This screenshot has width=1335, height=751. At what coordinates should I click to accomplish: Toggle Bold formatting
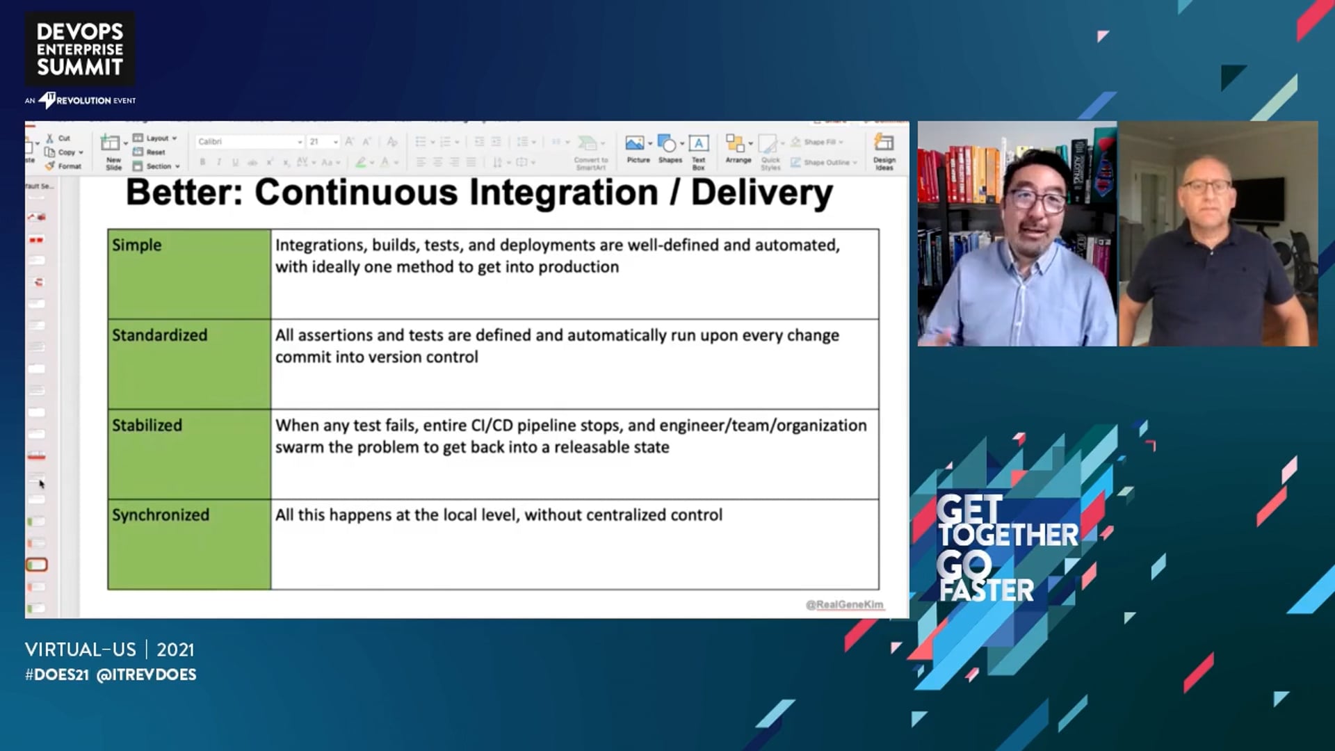202,162
